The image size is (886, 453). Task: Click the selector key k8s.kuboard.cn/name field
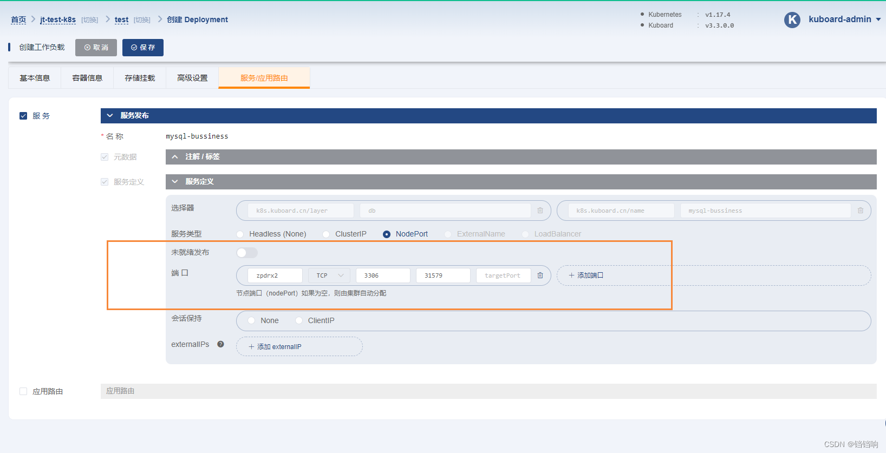(621, 211)
